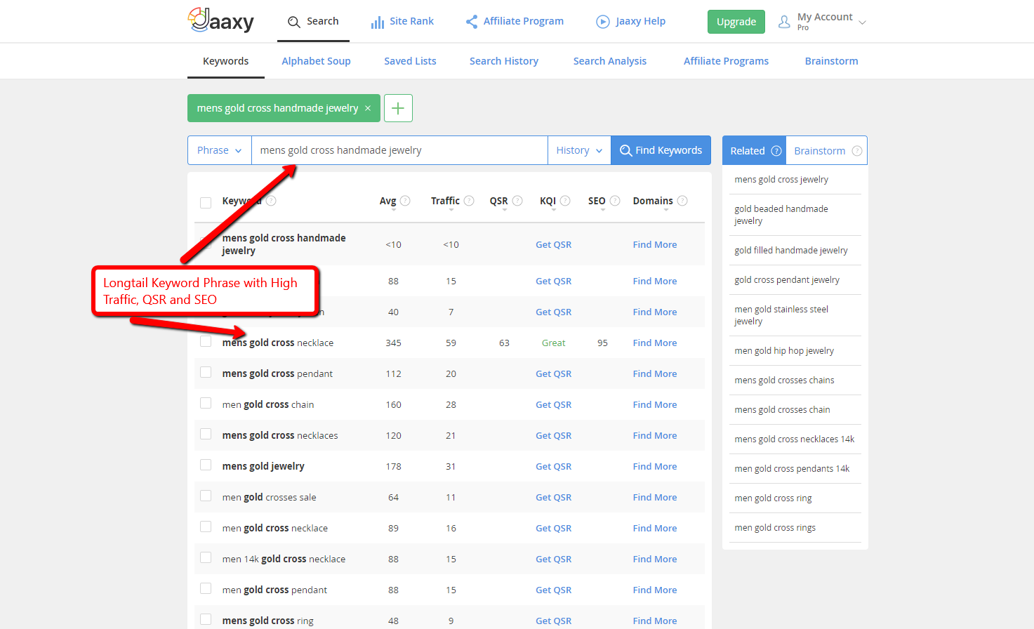
Task: Select related keyword gold filled handmade jewelry
Action: (x=791, y=251)
